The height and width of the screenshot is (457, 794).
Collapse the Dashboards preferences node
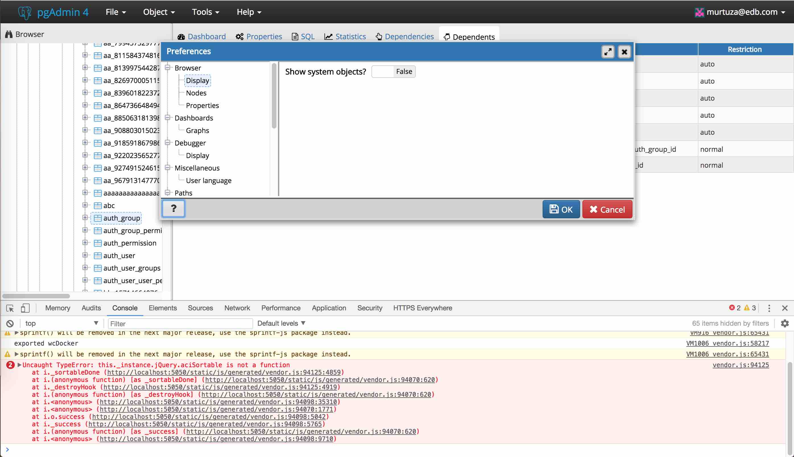pyautogui.click(x=168, y=118)
